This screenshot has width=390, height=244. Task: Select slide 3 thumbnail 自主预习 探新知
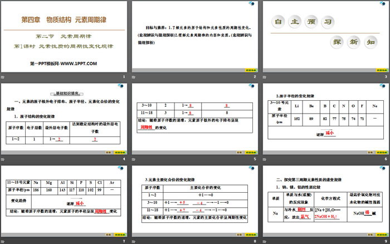(x=326, y=37)
